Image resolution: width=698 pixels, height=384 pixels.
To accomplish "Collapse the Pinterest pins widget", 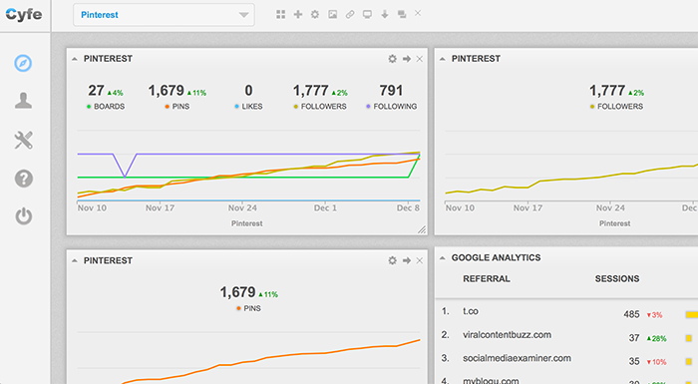I will point(75,260).
